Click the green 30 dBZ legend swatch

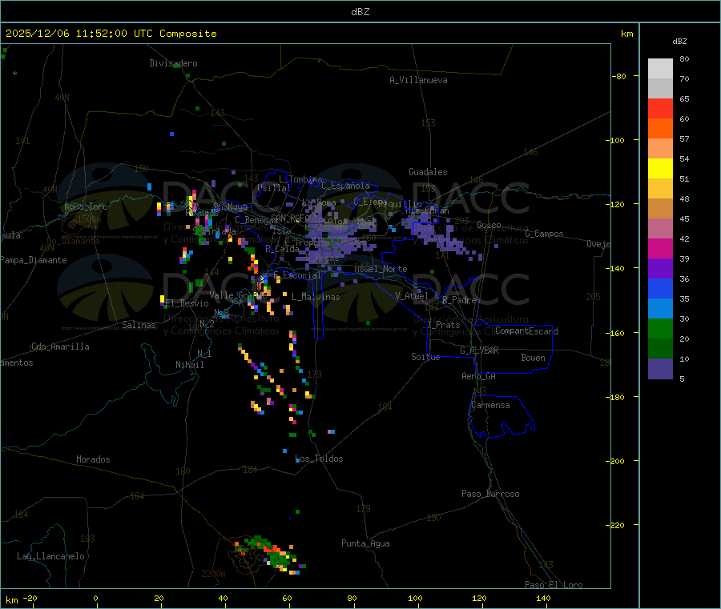(x=660, y=328)
